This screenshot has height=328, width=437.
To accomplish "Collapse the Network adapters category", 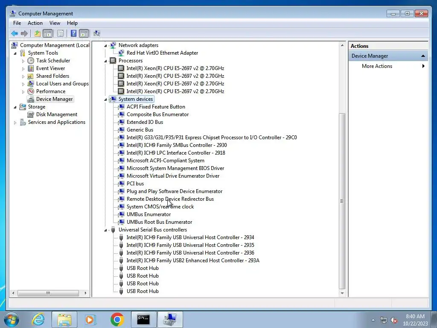I will pyautogui.click(x=105, y=45).
